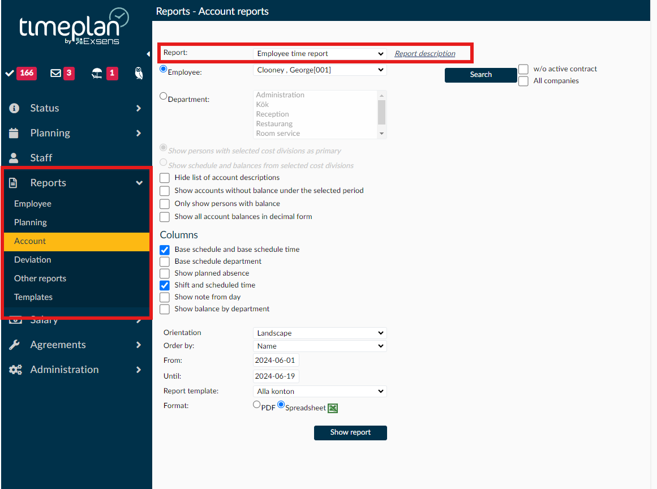Select the Status info icon in the sidebar

click(x=14, y=108)
